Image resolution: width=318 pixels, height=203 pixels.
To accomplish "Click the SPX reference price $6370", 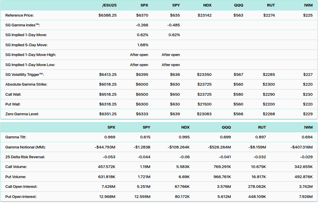I will click(142, 15).
